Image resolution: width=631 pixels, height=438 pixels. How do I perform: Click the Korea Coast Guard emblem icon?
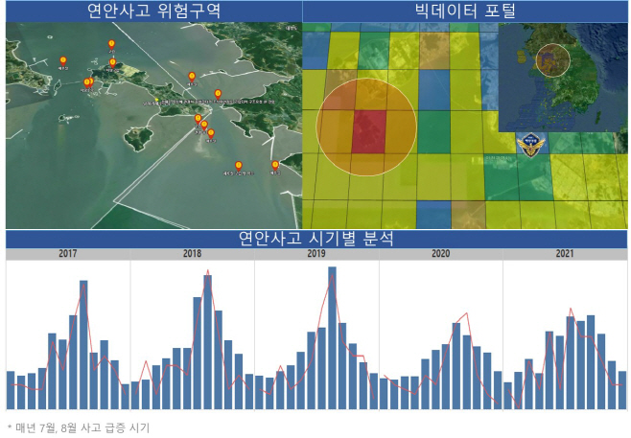pyautogui.click(x=529, y=146)
